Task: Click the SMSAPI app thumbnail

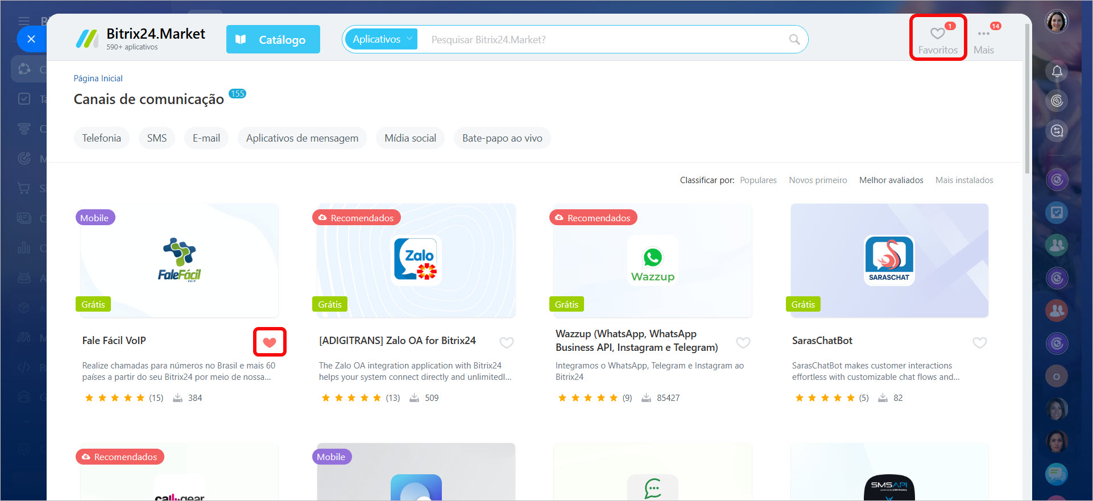Action: click(889, 472)
